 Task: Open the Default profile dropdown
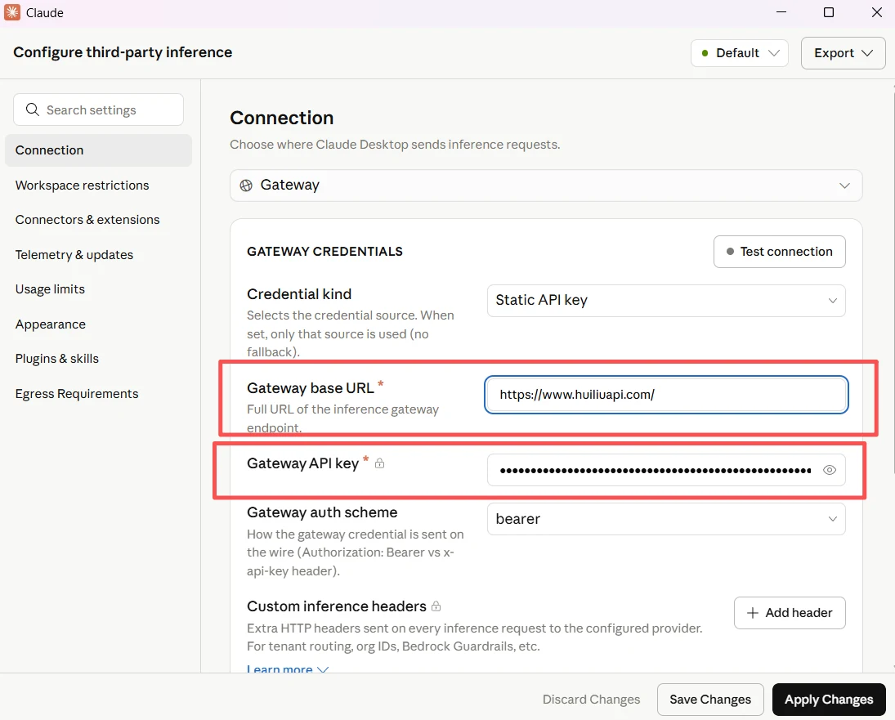click(x=739, y=53)
